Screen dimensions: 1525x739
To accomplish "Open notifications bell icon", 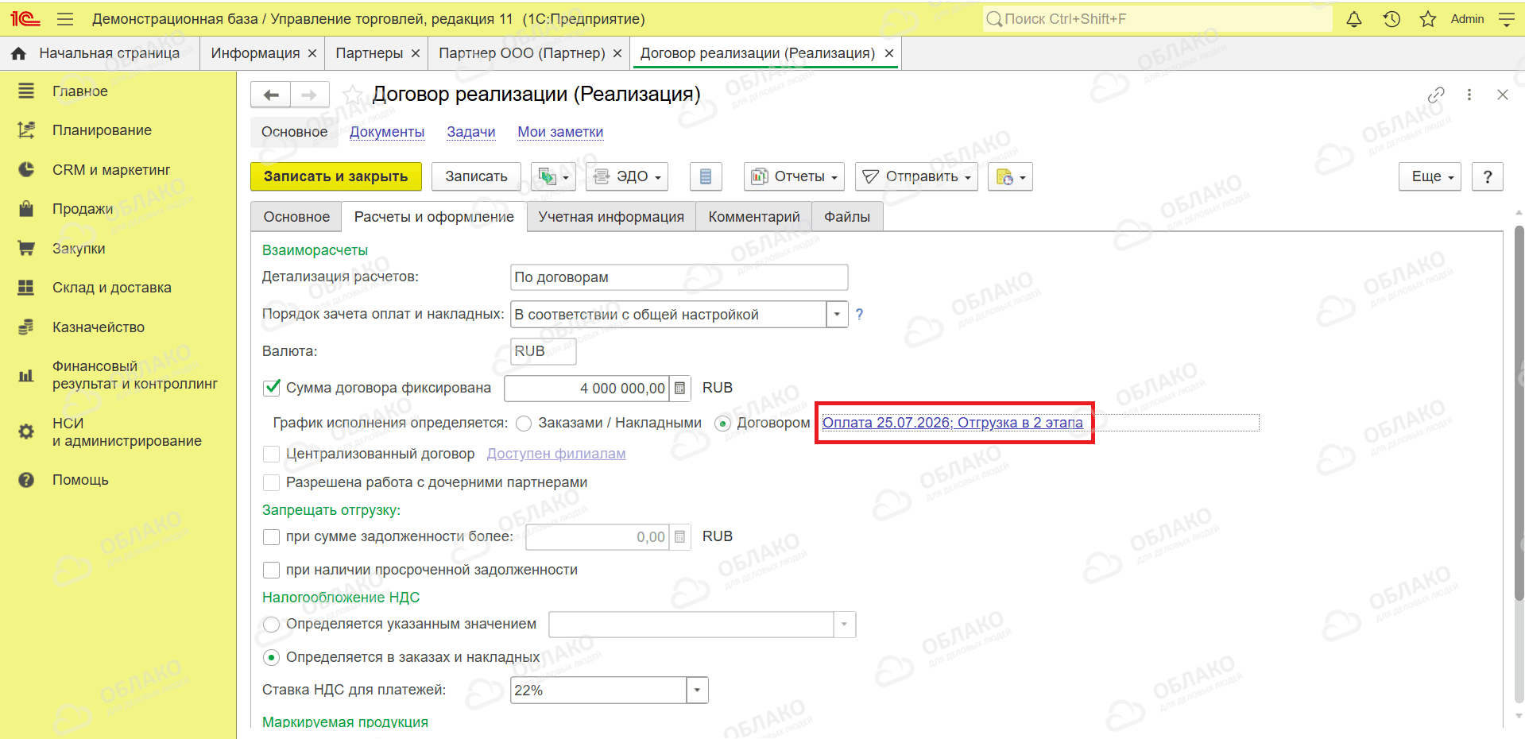I will coord(1354,19).
